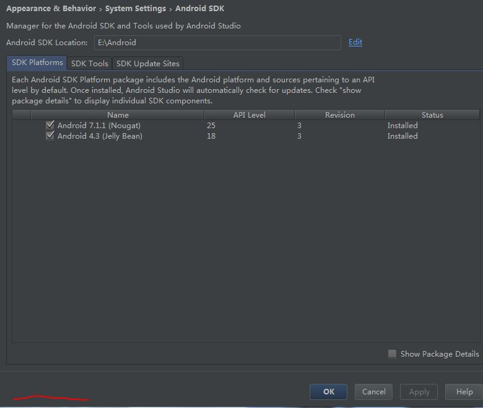Image resolution: width=483 pixels, height=408 pixels.
Task: Click the Show Package Details label
Action: (x=440, y=354)
